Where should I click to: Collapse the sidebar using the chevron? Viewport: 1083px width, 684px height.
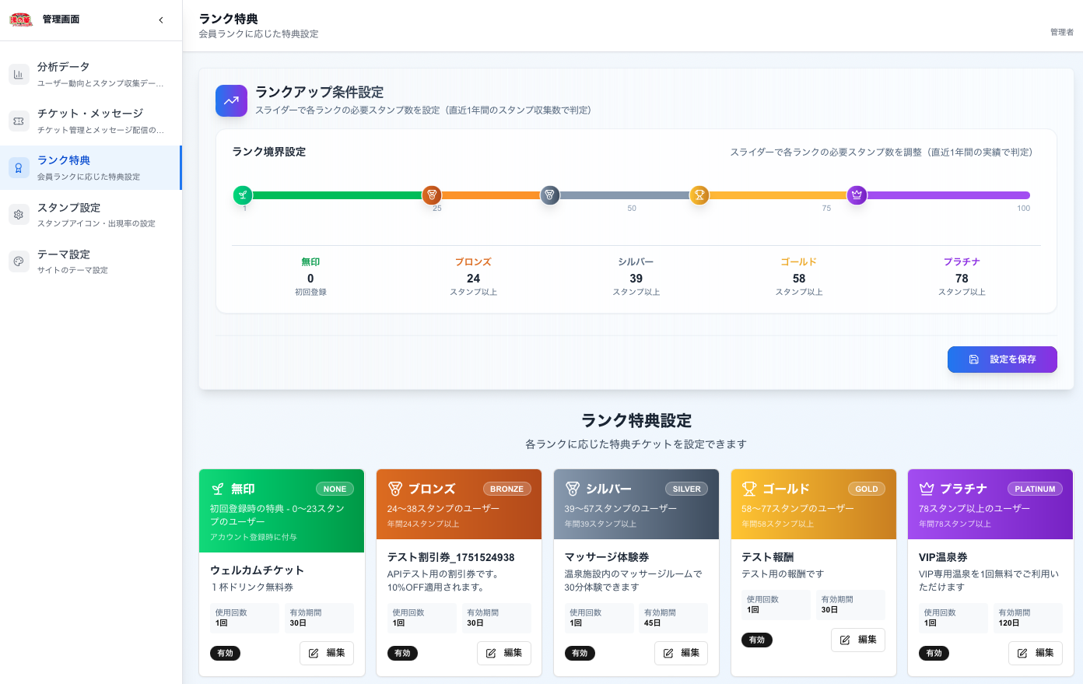point(161,20)
